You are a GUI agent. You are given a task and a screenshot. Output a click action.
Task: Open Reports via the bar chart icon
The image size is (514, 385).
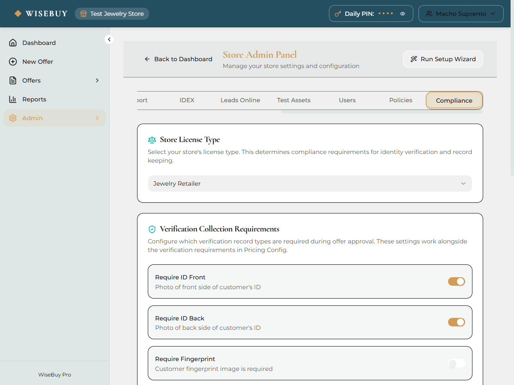point(13,99)
